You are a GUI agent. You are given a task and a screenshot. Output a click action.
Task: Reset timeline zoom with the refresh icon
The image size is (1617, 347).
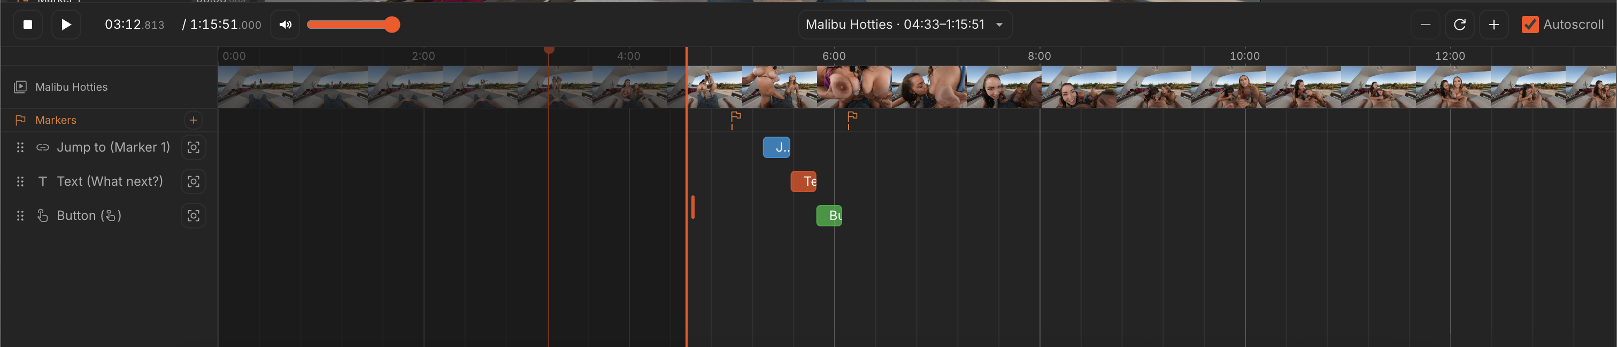[1459, 25]
